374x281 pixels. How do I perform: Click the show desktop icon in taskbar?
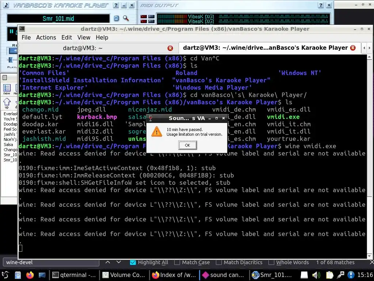click(42, 275)
